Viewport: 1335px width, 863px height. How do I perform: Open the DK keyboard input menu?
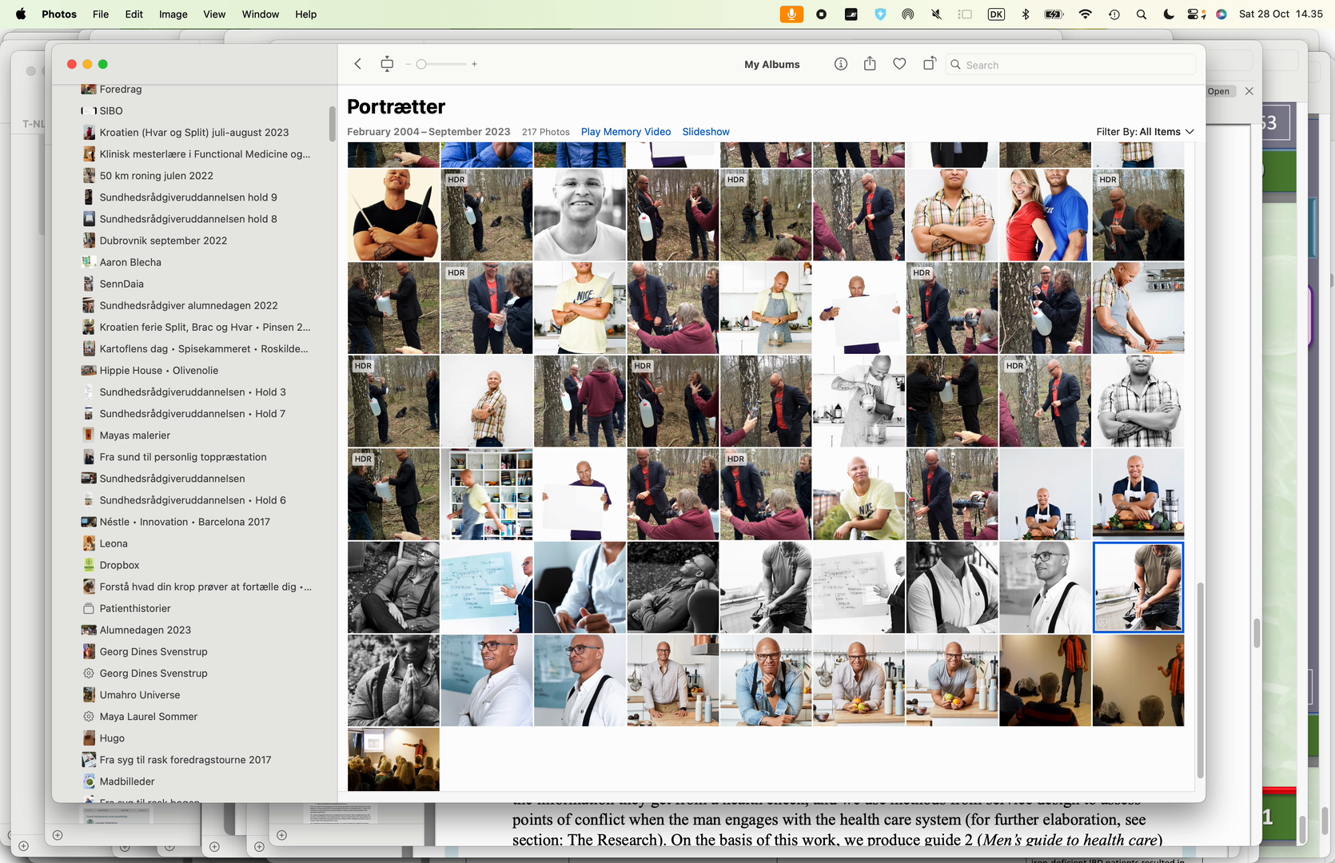(996, 14)
